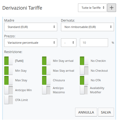Click the SALVA button
Viewport: 119px width, 121px height.
click(x=106, y=112)
